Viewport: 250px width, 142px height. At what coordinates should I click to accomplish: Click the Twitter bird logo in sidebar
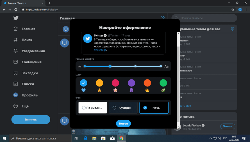[16, 18]
